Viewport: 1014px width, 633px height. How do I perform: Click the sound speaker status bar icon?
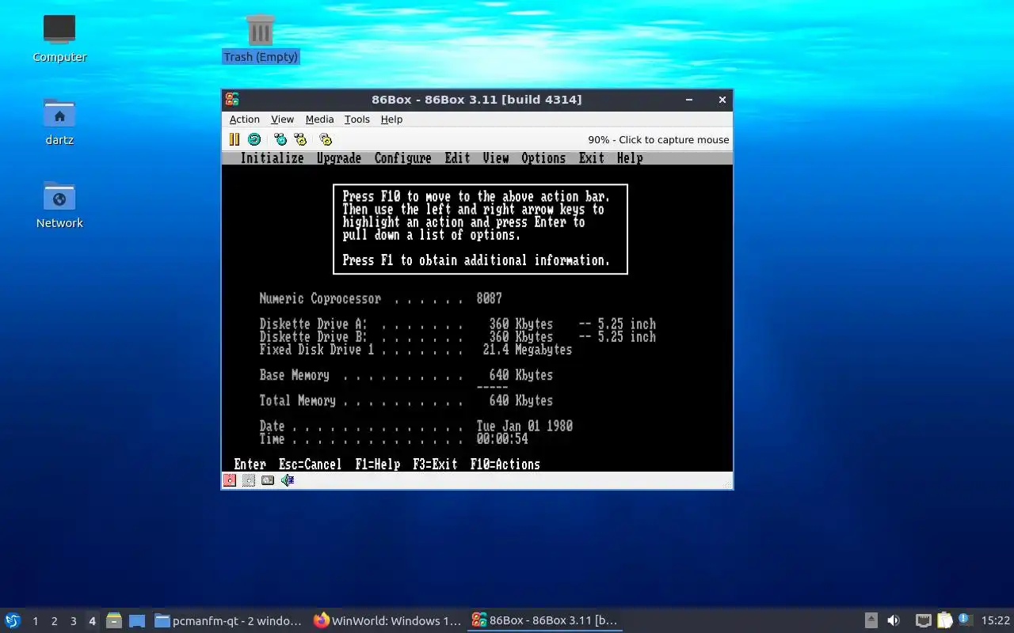coord(288,480)
